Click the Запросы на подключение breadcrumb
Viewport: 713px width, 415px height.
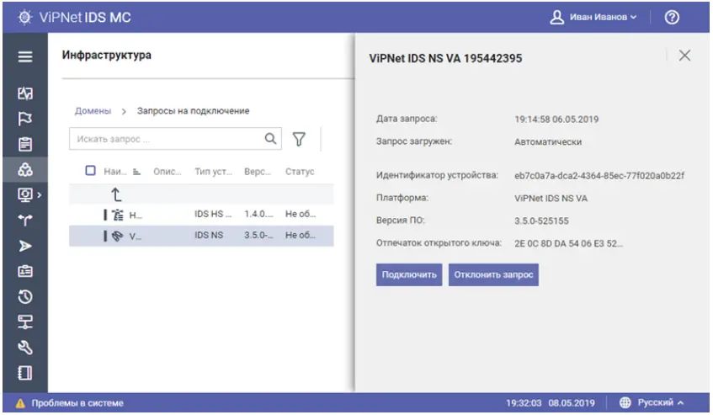coord(194,111)
